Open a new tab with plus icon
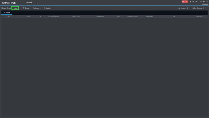The width and height of the screenshot is (209, 118). click(x=37, y=3)
